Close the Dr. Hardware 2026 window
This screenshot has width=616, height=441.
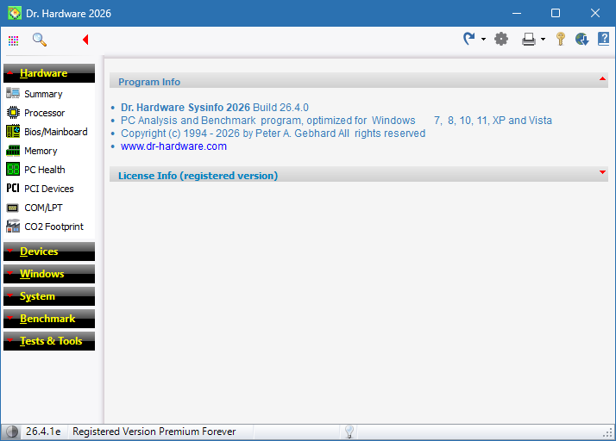(x=594, y=13)
